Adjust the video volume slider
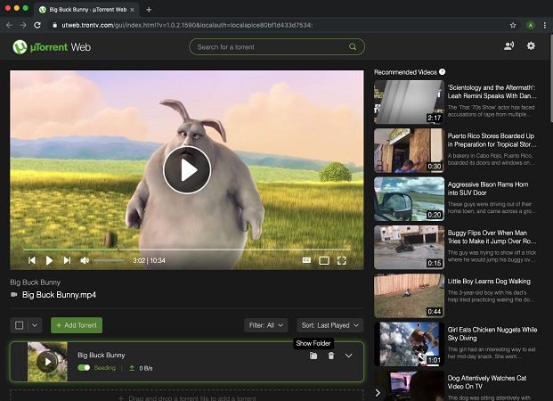This screenshot has height=401, width=553. coord(109,260)
